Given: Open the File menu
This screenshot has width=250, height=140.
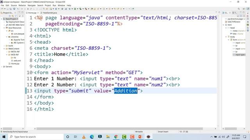Looking at the screenshot, I should click(x=2, y=5).
